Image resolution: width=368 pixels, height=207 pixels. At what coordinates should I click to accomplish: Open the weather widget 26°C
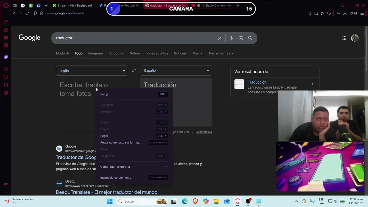20,201
